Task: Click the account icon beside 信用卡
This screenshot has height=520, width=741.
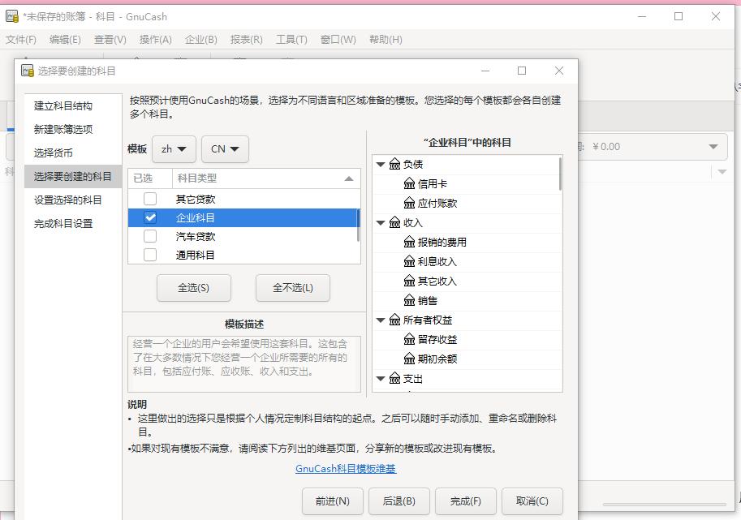Action: pyautogui.click(x=409, y=183)
